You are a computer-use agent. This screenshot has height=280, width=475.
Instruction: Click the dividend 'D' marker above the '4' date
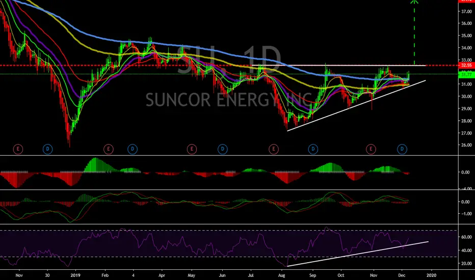pos(133,149)
